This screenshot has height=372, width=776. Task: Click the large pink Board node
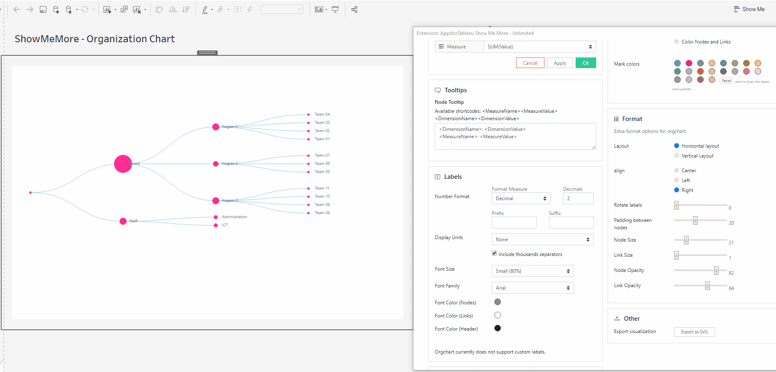(123, 164)
